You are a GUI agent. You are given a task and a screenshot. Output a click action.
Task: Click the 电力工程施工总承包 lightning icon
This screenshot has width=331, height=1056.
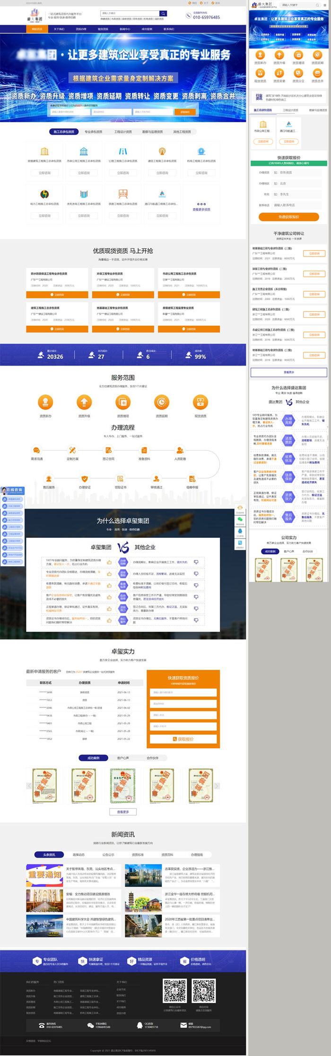click(x=44, y=194)
